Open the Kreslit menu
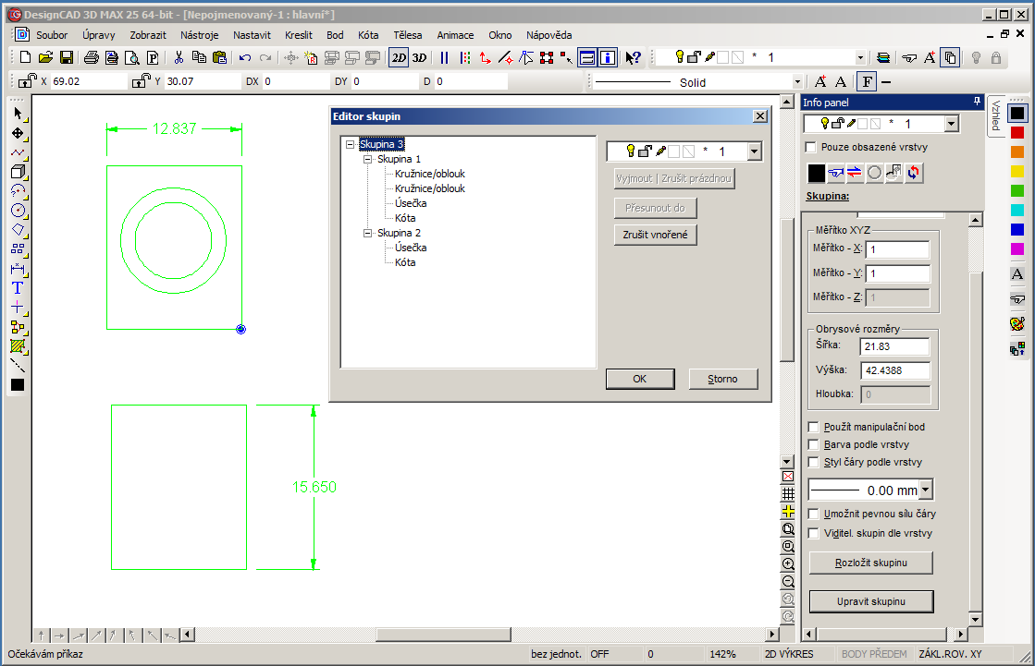1035x666 pixels. pyautogui.click(x=299, y=35)
